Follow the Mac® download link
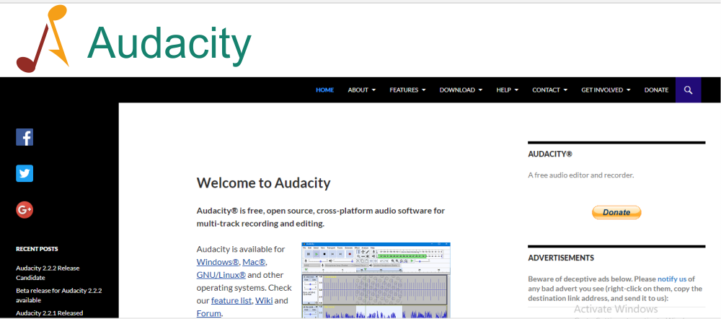Viewport: 721px width, 319px height. coord(254,262)
